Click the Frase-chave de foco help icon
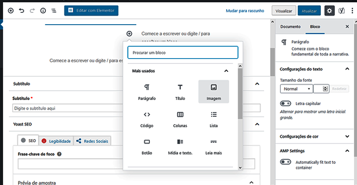Screen dimensions: 357x185 59,154
